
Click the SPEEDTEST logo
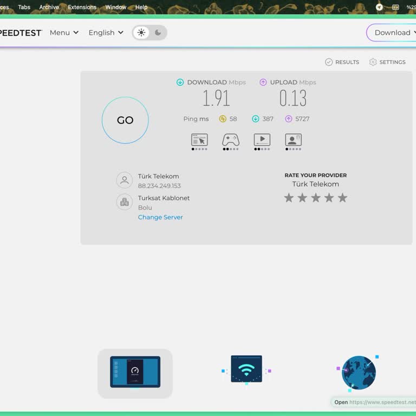pos(21,33)
